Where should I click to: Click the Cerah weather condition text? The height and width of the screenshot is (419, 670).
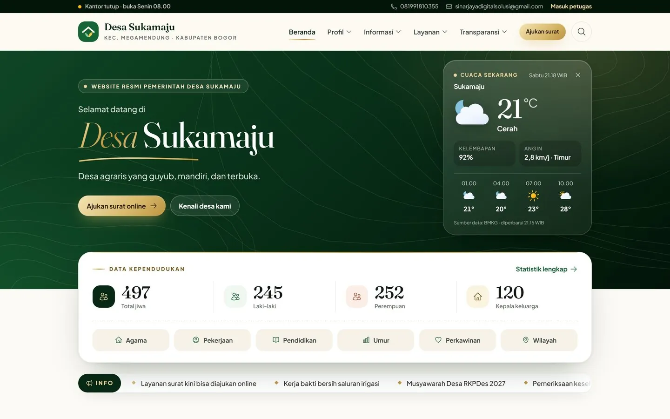(507, 129)
